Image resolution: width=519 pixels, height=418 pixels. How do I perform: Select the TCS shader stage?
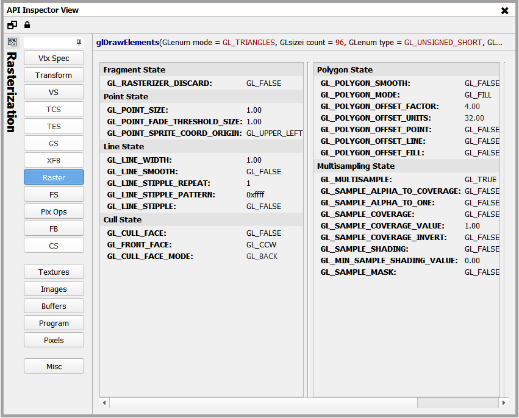54,110
